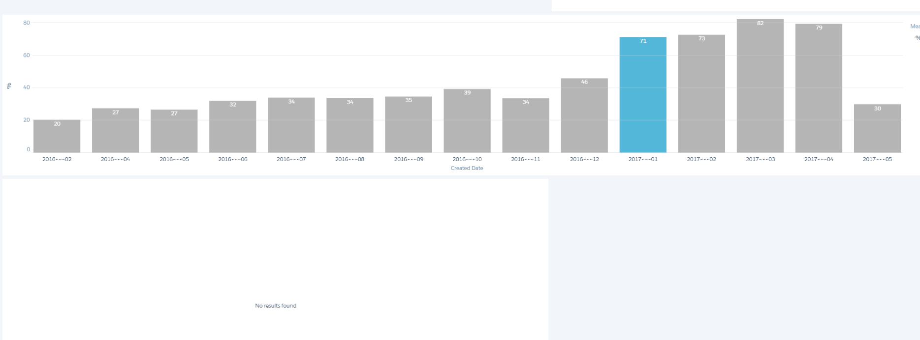Click the partially visible Mea legend heading

915,27
